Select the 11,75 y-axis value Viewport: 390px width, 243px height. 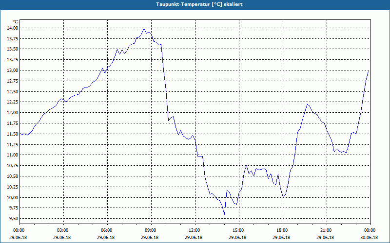coord(13,123)
